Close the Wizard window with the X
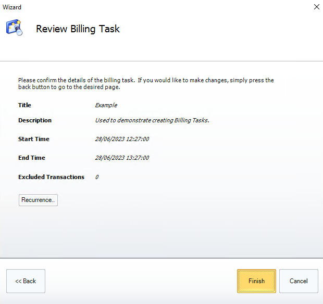 (316, 7)
